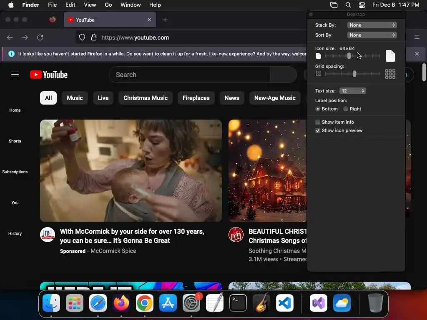
Task: Click the YouTube search field
Action: [190, 75]
